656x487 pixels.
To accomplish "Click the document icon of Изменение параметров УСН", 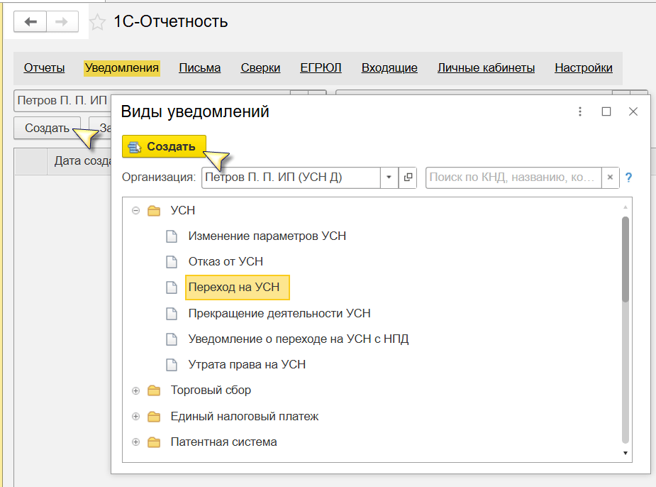I will pyautogui.click(x=172, y=236).
